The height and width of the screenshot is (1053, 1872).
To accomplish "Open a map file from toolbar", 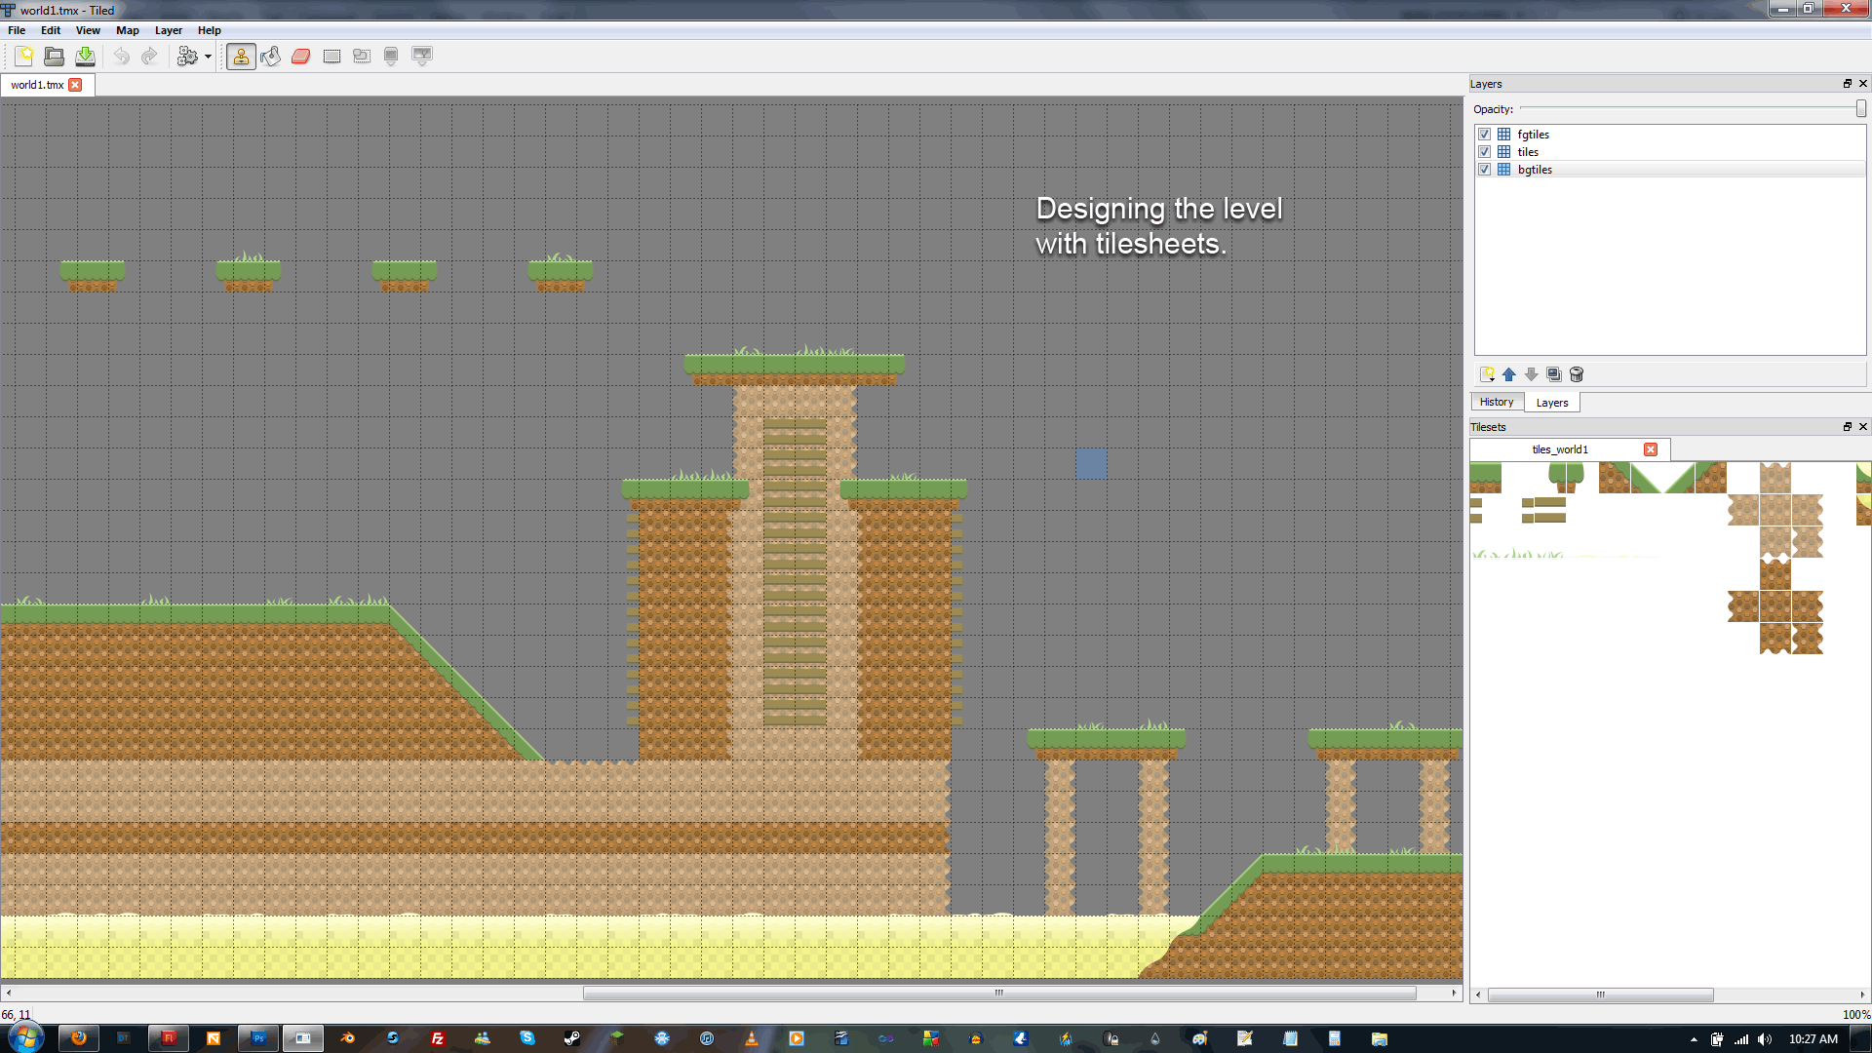I will pyautogui.click(x=55, y=57).
